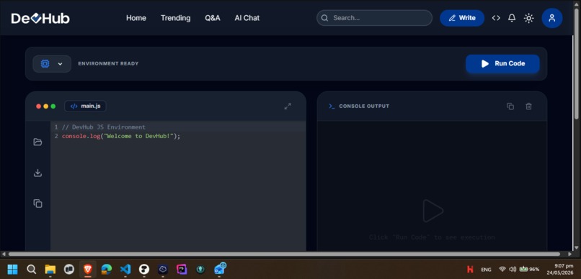Clear console output trash icon
The width and height of the screenshot is (581, 279).
pos(529,106)
